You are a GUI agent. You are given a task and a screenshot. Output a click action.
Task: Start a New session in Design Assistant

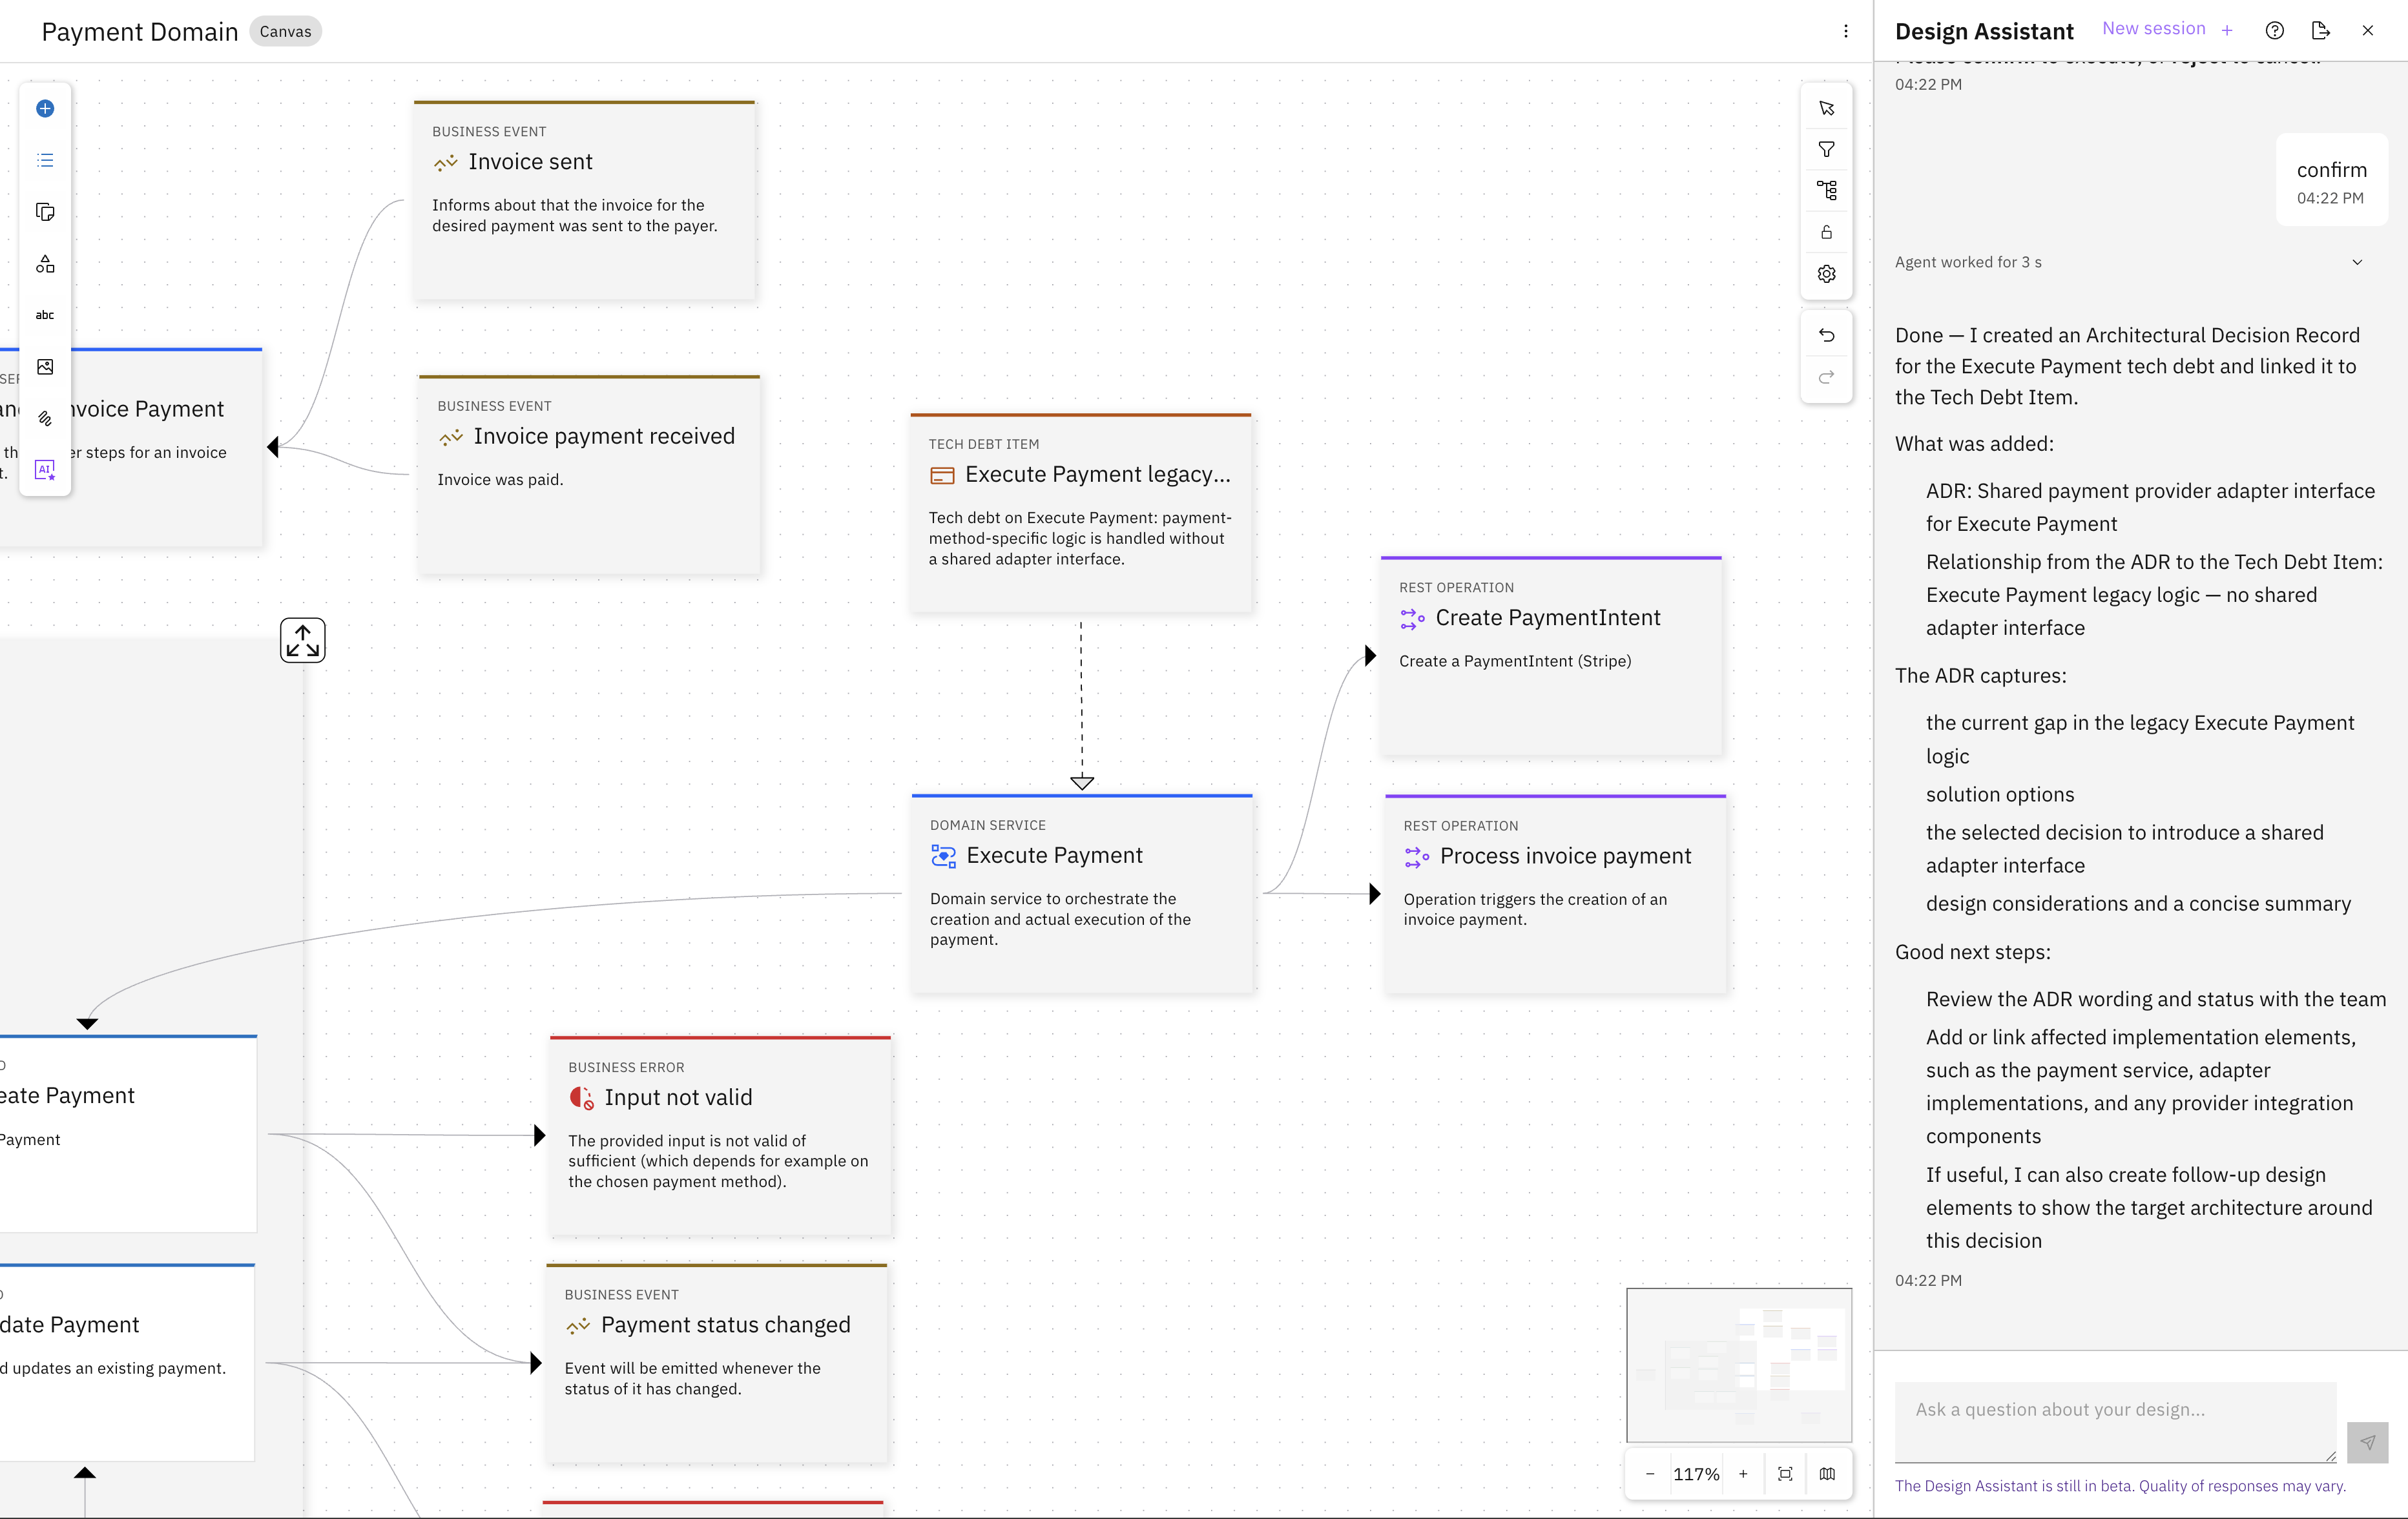[x=2167, y=29]
